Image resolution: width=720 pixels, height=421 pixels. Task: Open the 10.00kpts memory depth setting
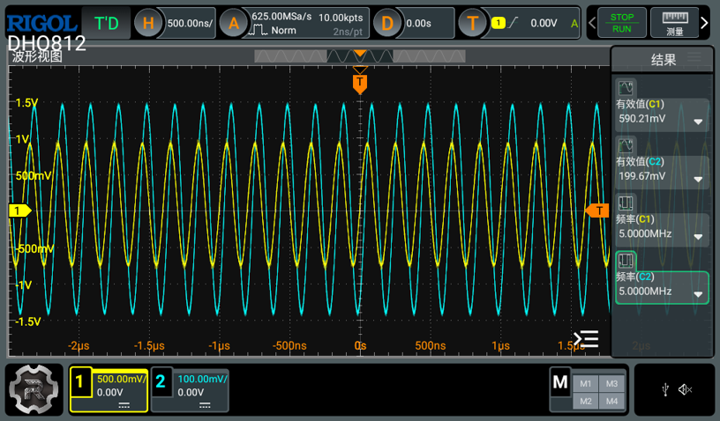tap(341, 18)
